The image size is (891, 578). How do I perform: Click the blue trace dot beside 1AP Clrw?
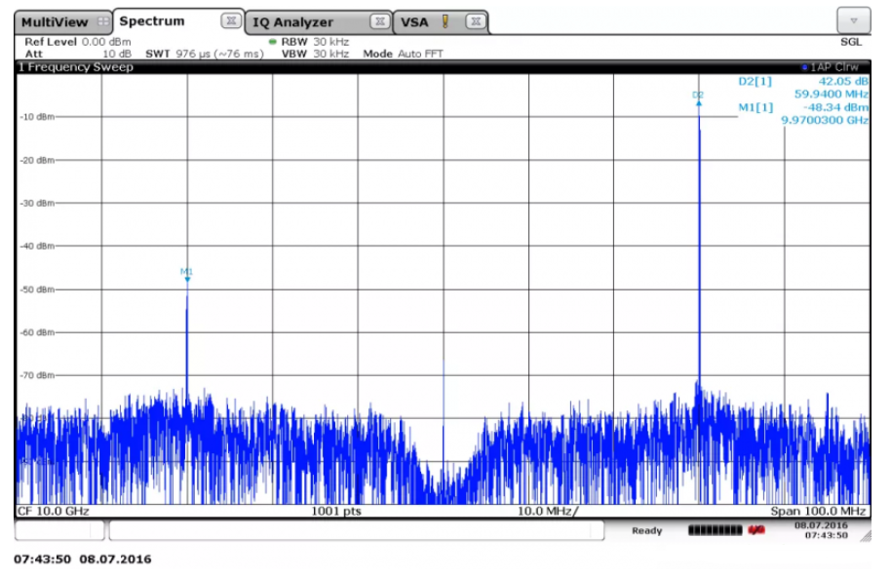point(804,67)
